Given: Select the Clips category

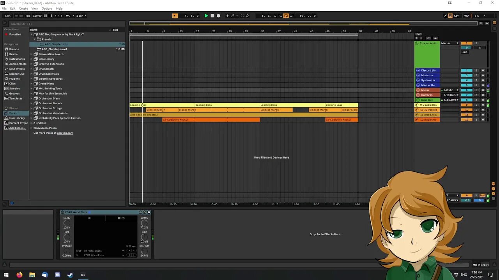Looking at the screenshot, I should (x=12, y=84).
